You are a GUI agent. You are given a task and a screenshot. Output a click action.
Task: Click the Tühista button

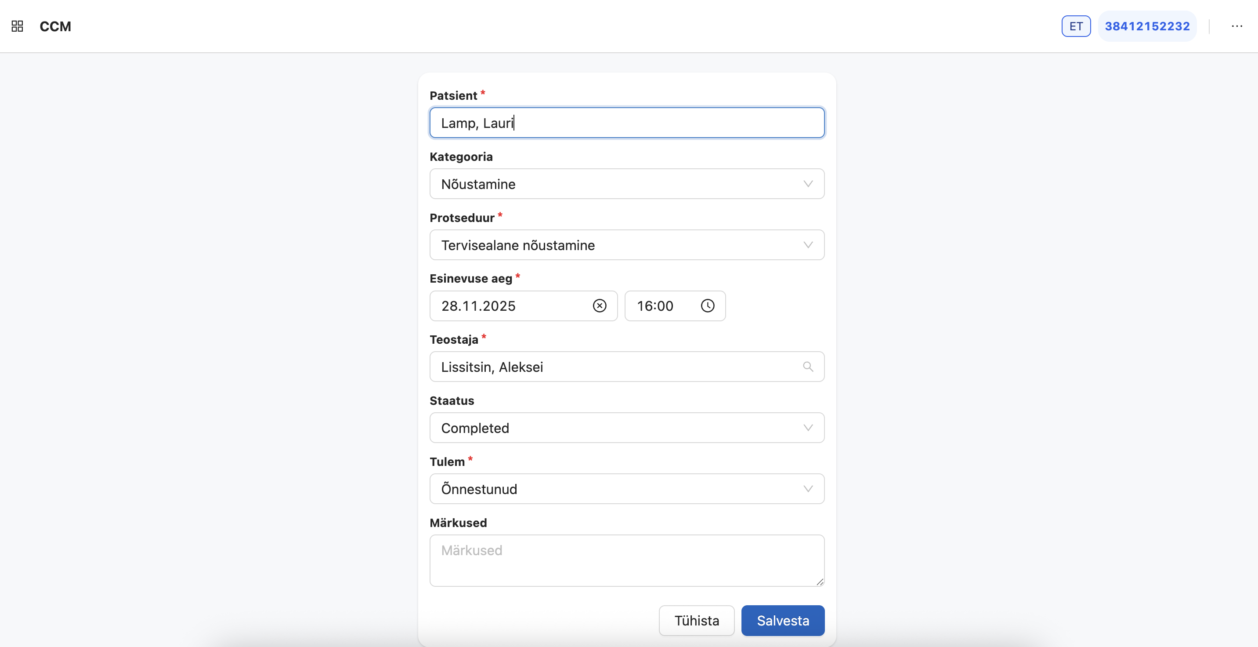click(x=696, y=620)
